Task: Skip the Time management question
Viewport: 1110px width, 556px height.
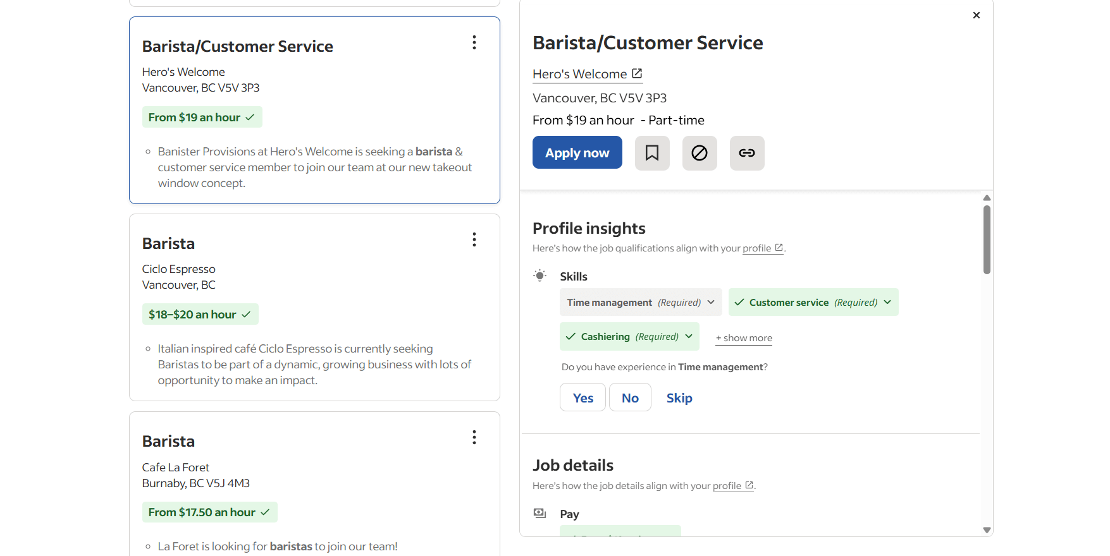Action: [679, 398]
